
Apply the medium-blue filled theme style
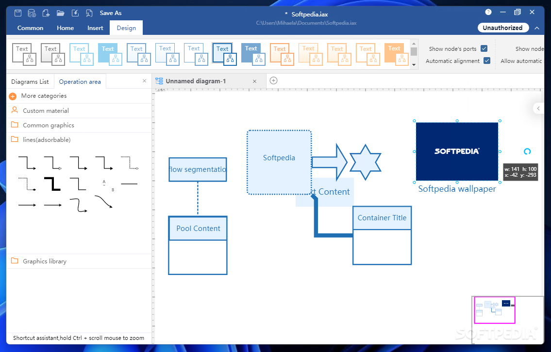253,54
